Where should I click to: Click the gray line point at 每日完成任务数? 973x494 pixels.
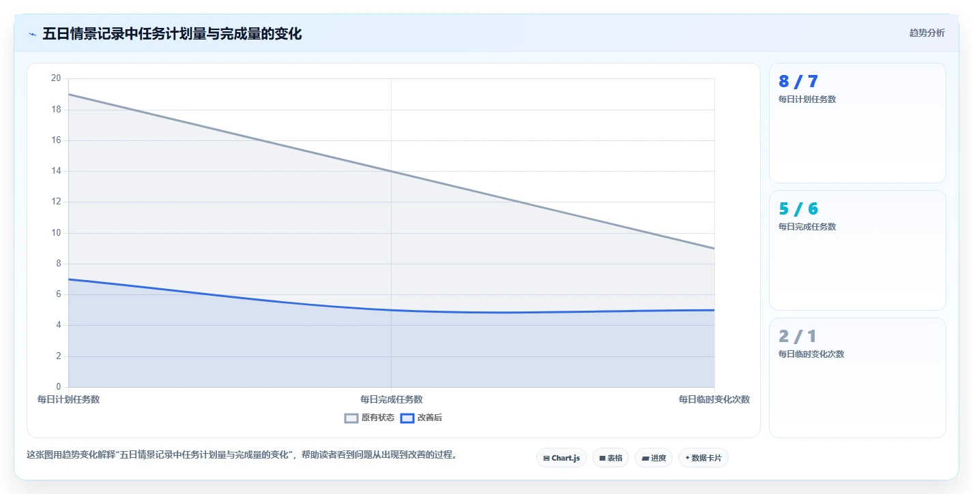click(392, 171)
